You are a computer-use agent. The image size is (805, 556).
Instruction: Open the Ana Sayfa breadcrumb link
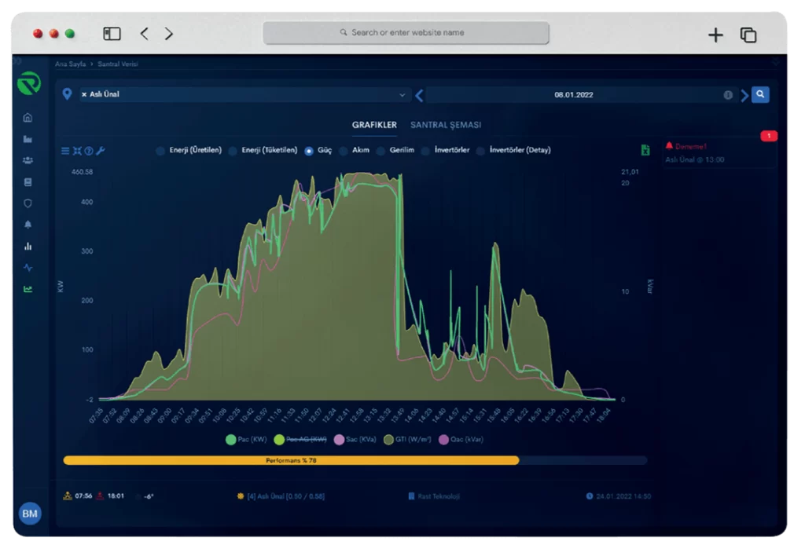click(x=70, y=64)
